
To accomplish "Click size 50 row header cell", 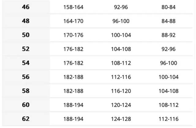I will click(26, 35).
